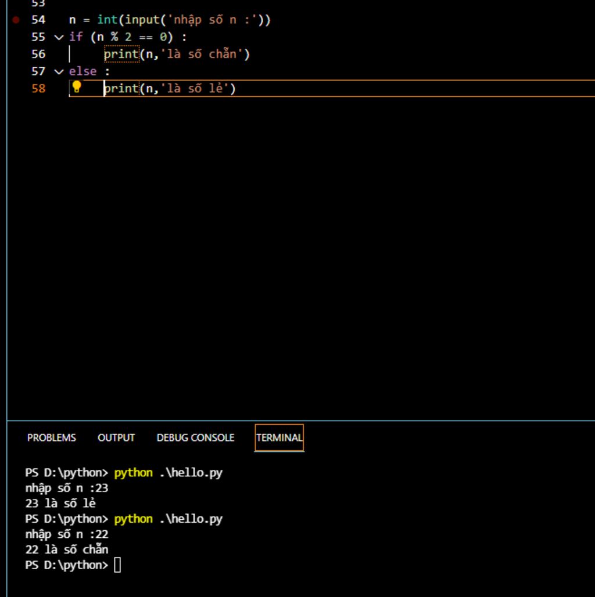Click line number 54 in gutter
Screen dimensions: 595x597
pos(38,20)
